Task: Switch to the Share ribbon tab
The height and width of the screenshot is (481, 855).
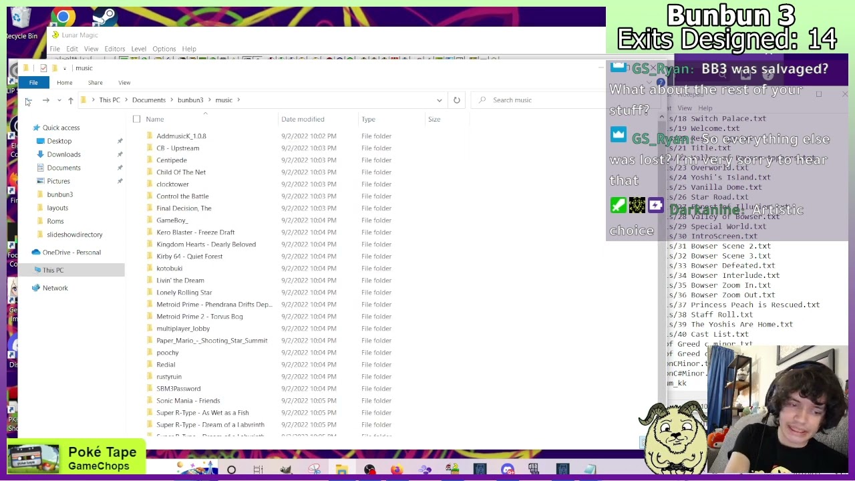Action: [x=96, y=83]
